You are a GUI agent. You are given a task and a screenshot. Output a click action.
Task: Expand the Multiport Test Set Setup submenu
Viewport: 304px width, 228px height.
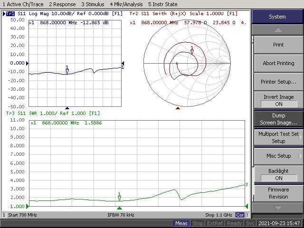278,137
